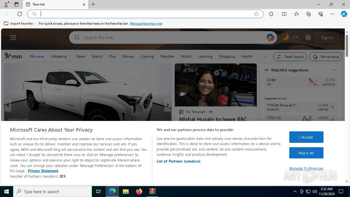Screen dimensions: 350x197
Task: Open the Collections icon
Action: coord(308,14)
